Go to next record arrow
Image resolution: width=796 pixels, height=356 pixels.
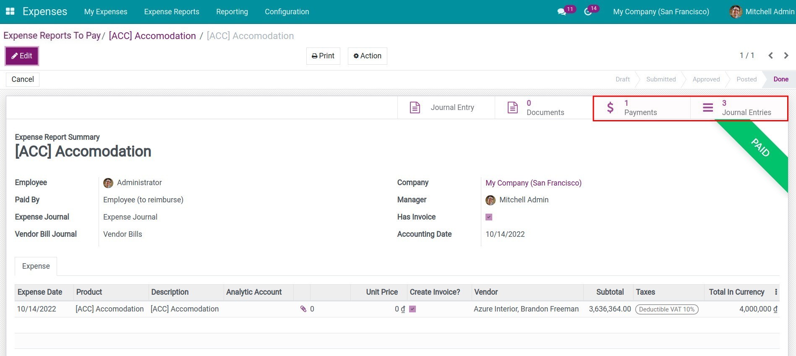786,55
